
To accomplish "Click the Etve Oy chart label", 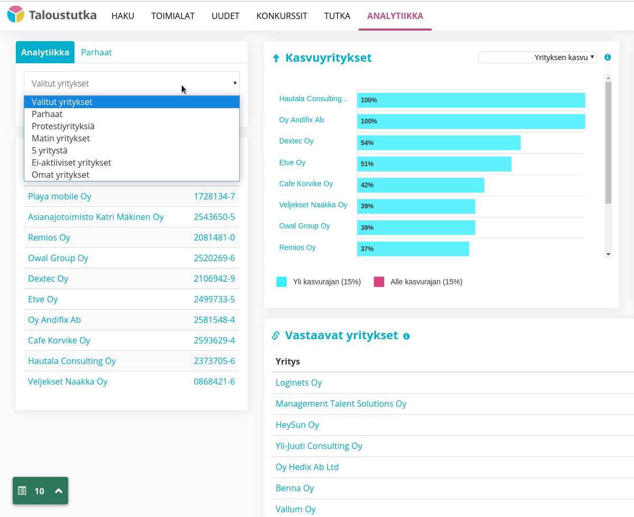I will (292, 162).
